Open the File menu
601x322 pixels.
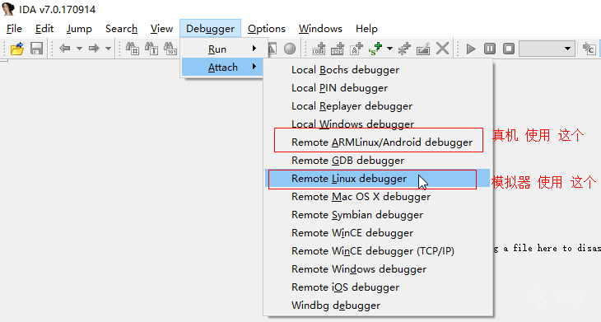[14, 29]
